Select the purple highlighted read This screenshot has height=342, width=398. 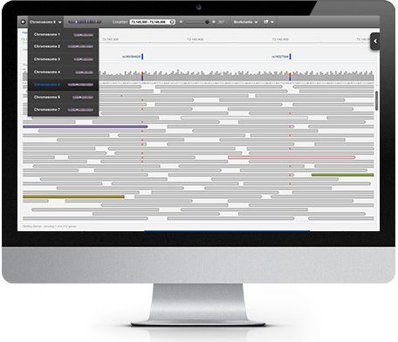(x=86, y=127)
